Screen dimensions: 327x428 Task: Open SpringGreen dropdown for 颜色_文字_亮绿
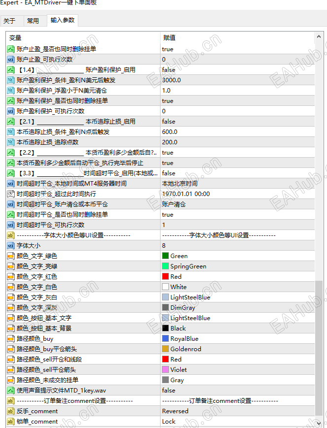point(237,266)
